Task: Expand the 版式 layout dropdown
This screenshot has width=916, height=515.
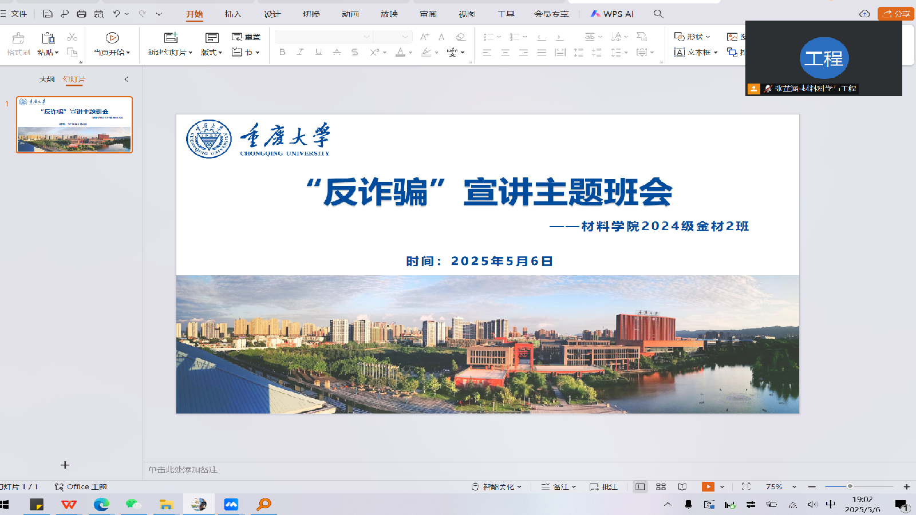Action: tap(211, 52)
